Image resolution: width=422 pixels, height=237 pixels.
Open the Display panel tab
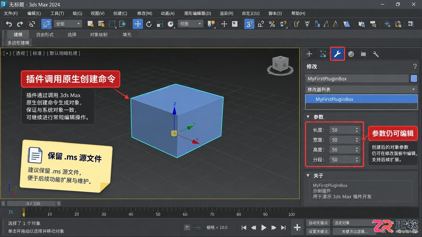(x=363, y=54)
